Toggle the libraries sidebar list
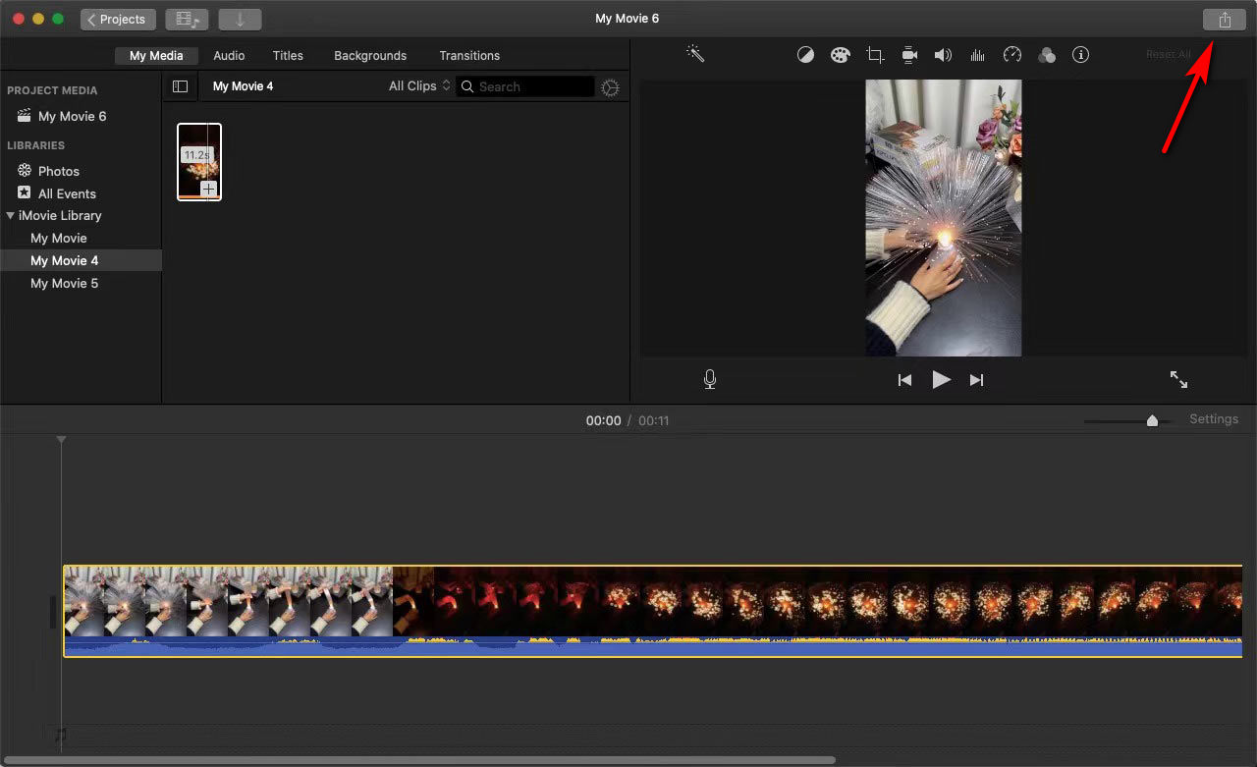The height and width of the screenshot is (767, 1257). (x=180, y=86)
